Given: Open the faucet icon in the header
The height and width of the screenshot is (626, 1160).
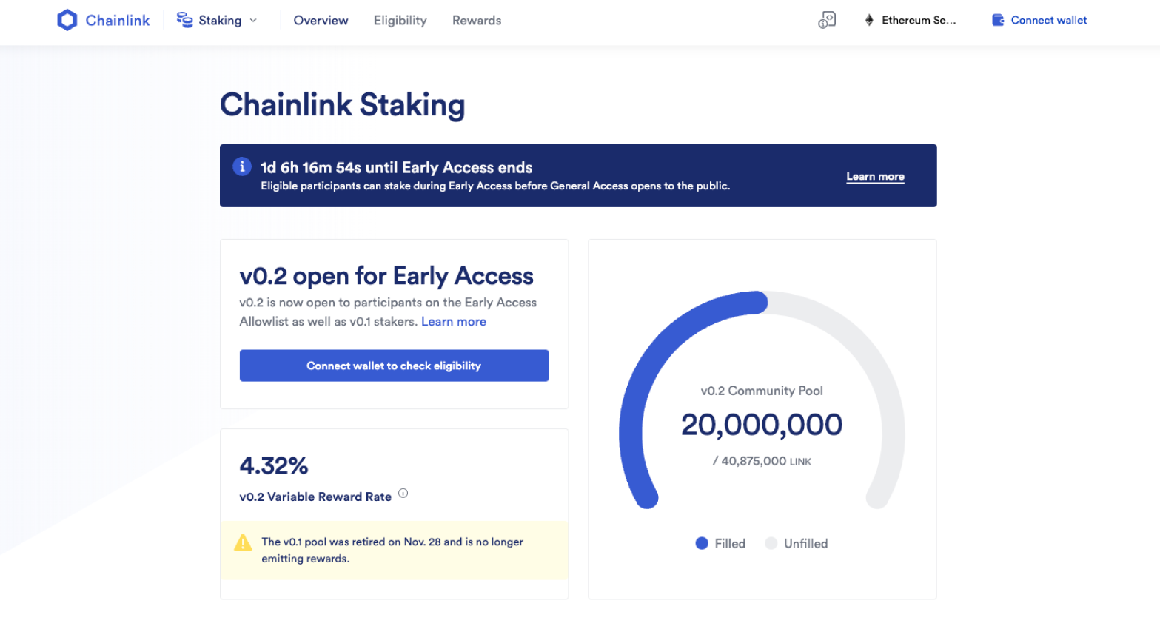Looking at the screenshot, I should point(827,20).
